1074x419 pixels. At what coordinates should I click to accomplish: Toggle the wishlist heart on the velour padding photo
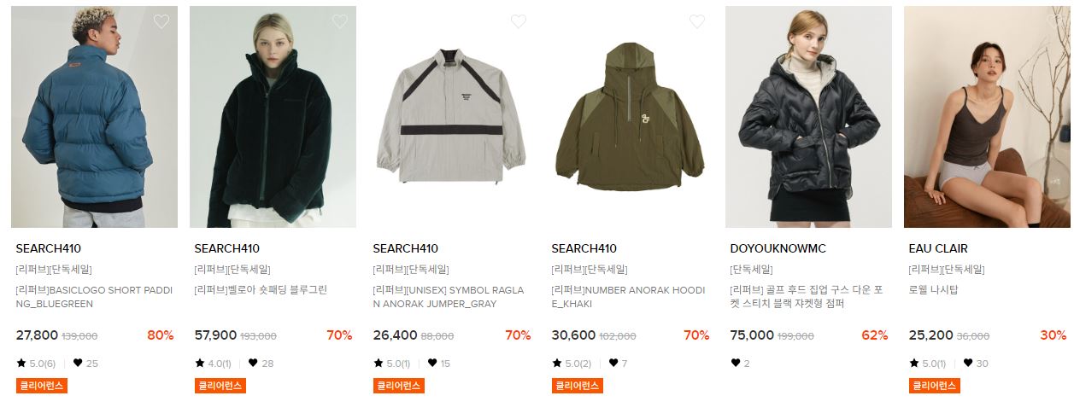click(340, 21)
